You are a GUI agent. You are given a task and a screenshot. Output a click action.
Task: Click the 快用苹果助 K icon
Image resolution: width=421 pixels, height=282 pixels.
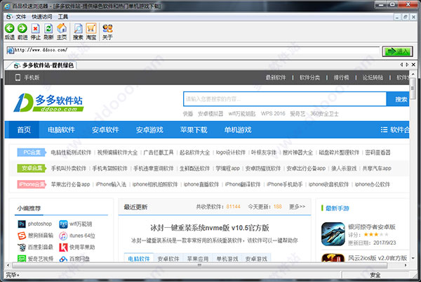pyautogui.click(x=63, y=248)
